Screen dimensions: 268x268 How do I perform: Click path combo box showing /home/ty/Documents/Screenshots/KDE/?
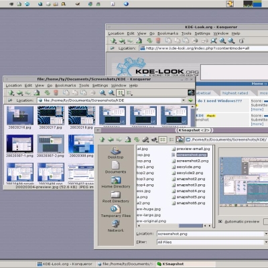point(227,139)
